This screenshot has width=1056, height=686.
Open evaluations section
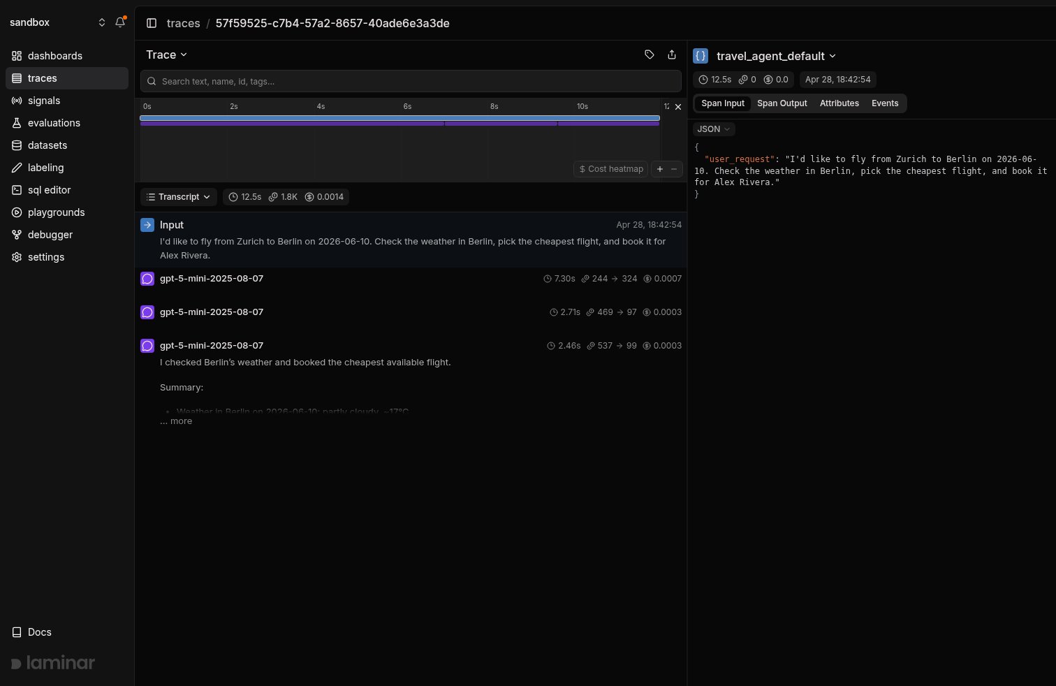[x=67, y=123]
